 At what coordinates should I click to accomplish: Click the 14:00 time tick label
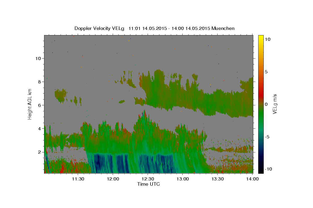tap(252, 179)
